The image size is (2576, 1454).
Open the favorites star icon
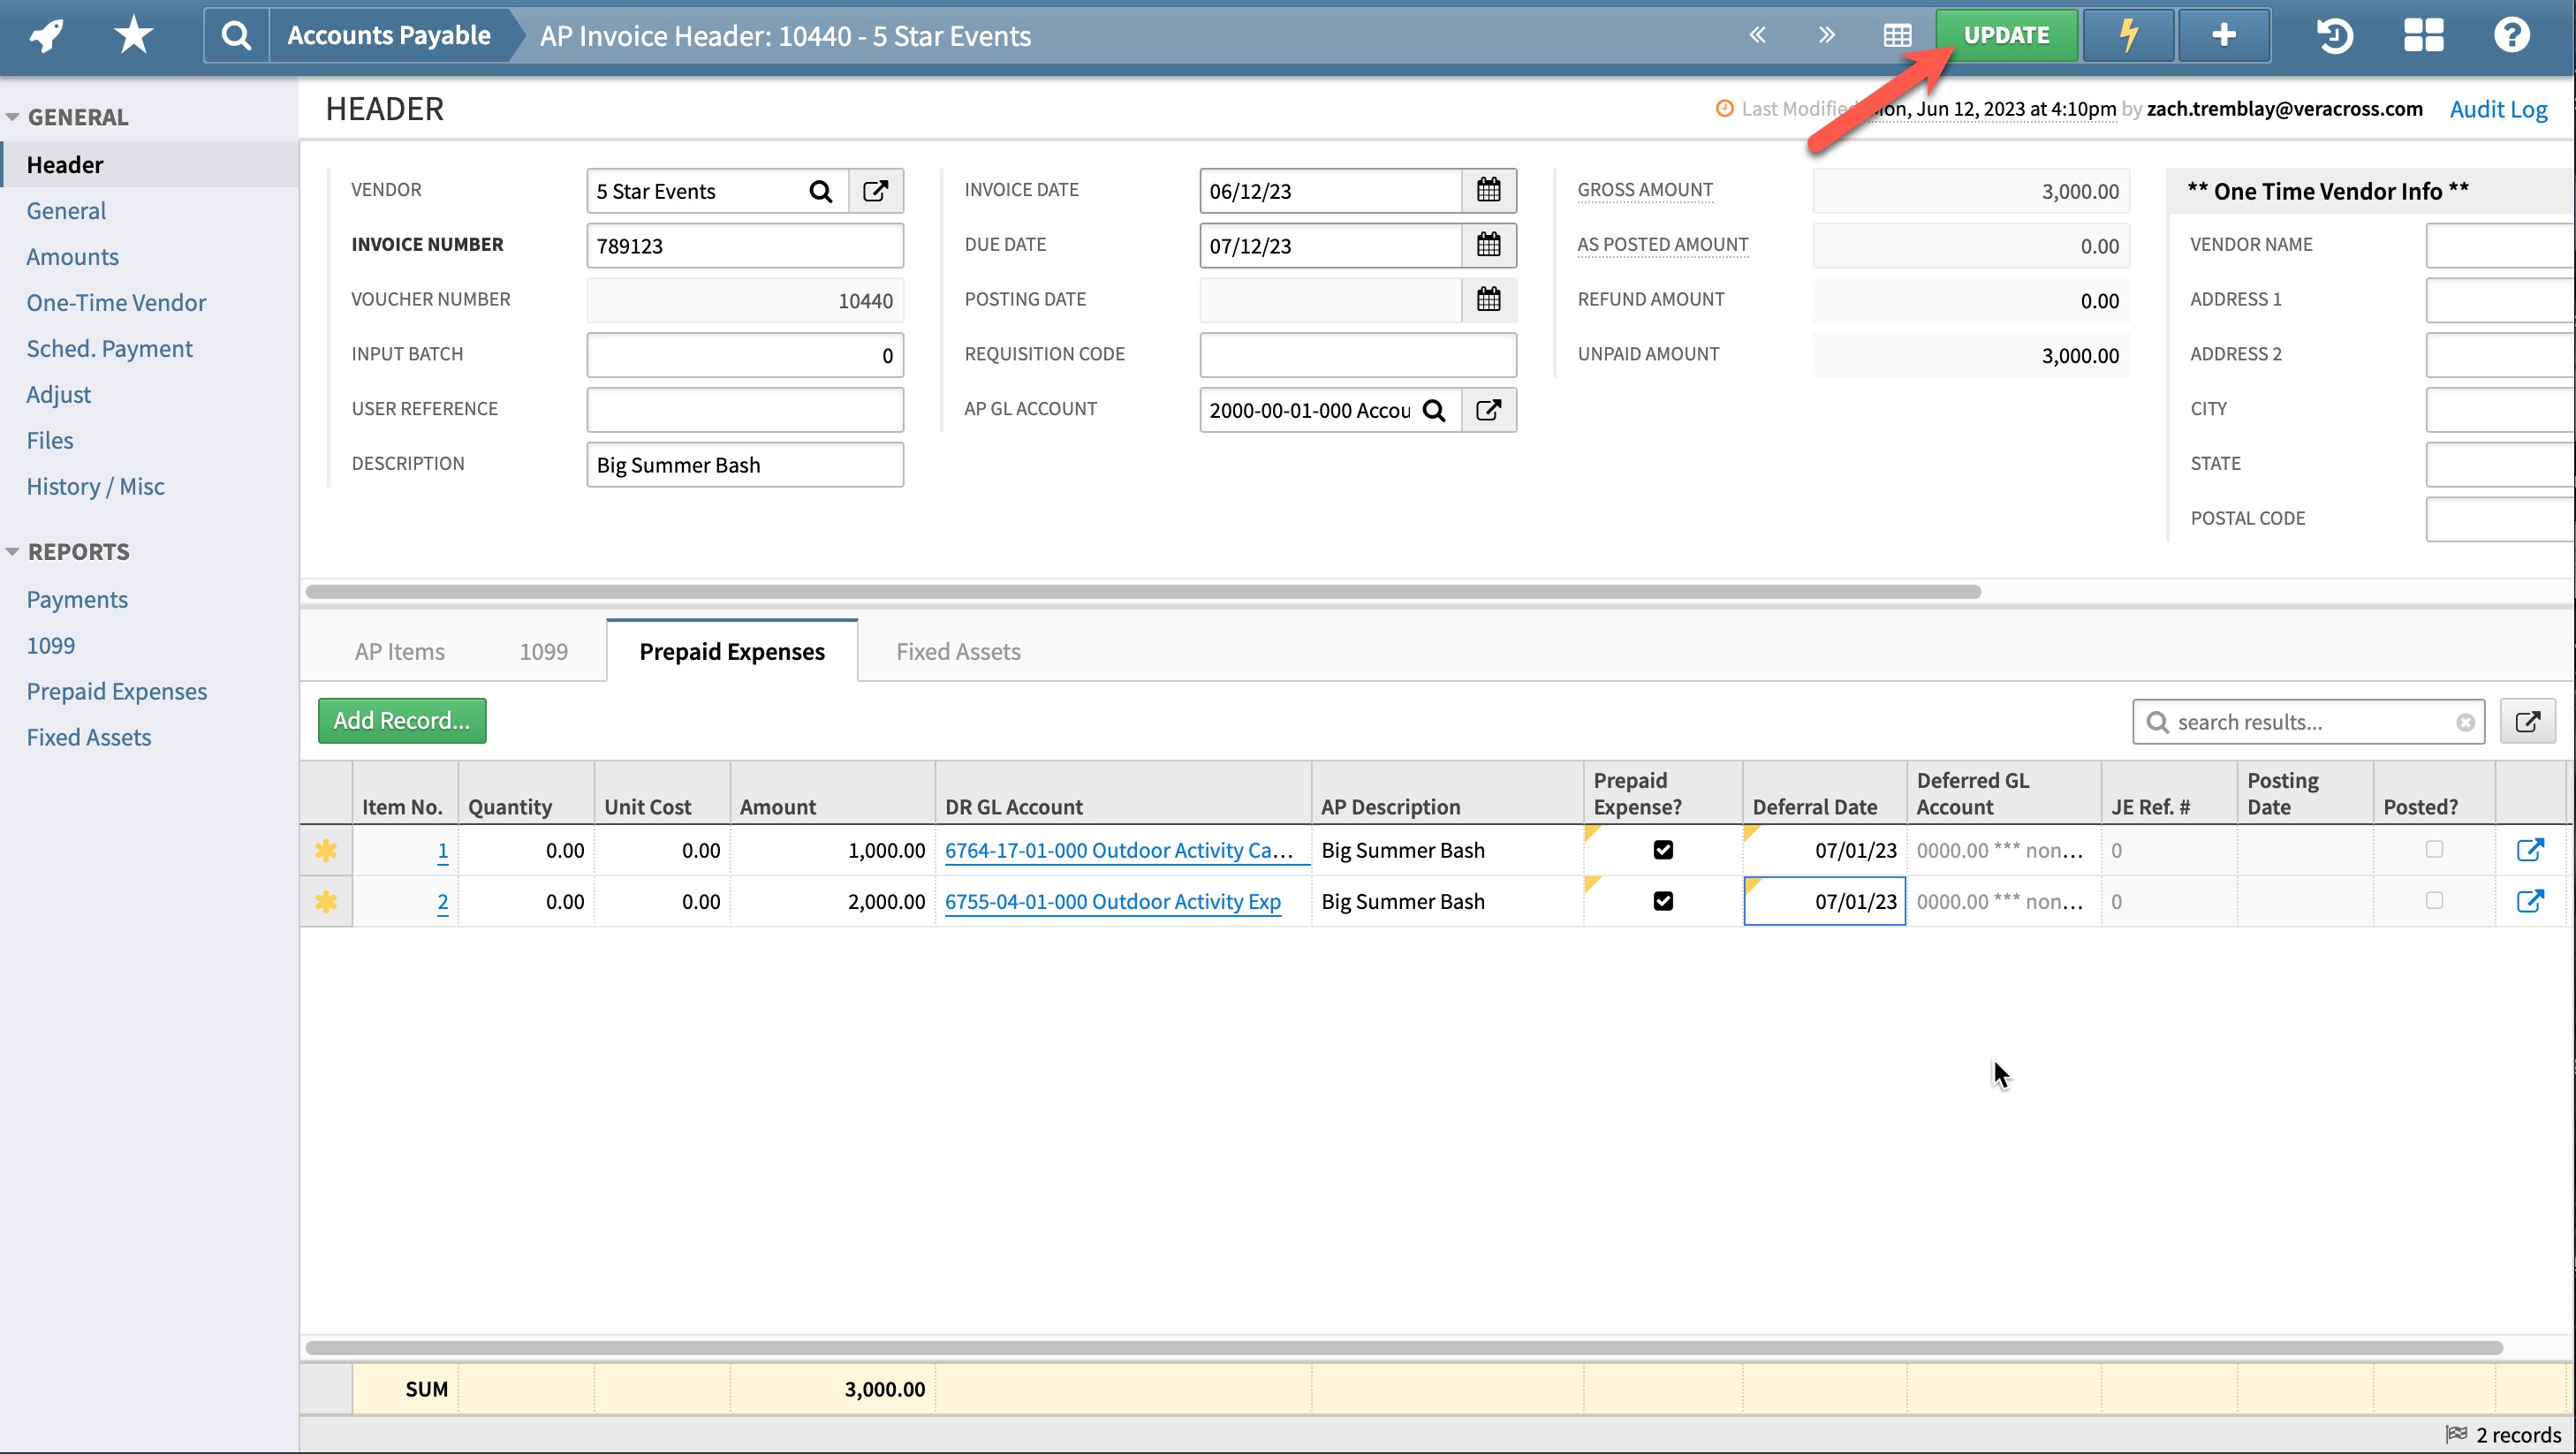pos(132,35)
